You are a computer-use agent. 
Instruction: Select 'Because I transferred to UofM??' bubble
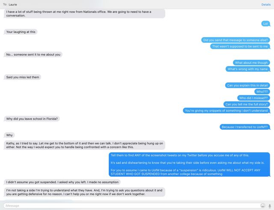coord(244,127)
